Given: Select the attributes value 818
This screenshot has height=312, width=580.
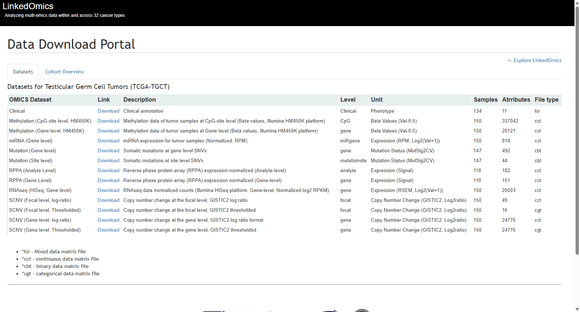Looking at the screenshot, I should (506, 141).
